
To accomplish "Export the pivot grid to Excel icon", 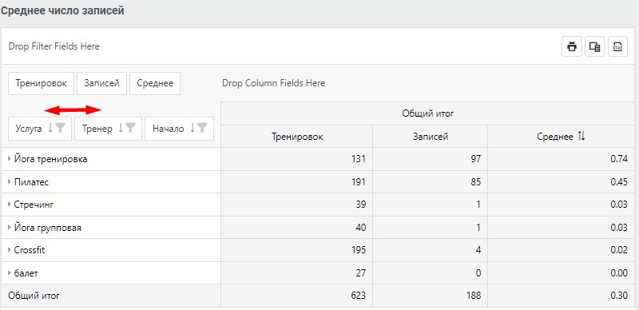I will [617, 46].
